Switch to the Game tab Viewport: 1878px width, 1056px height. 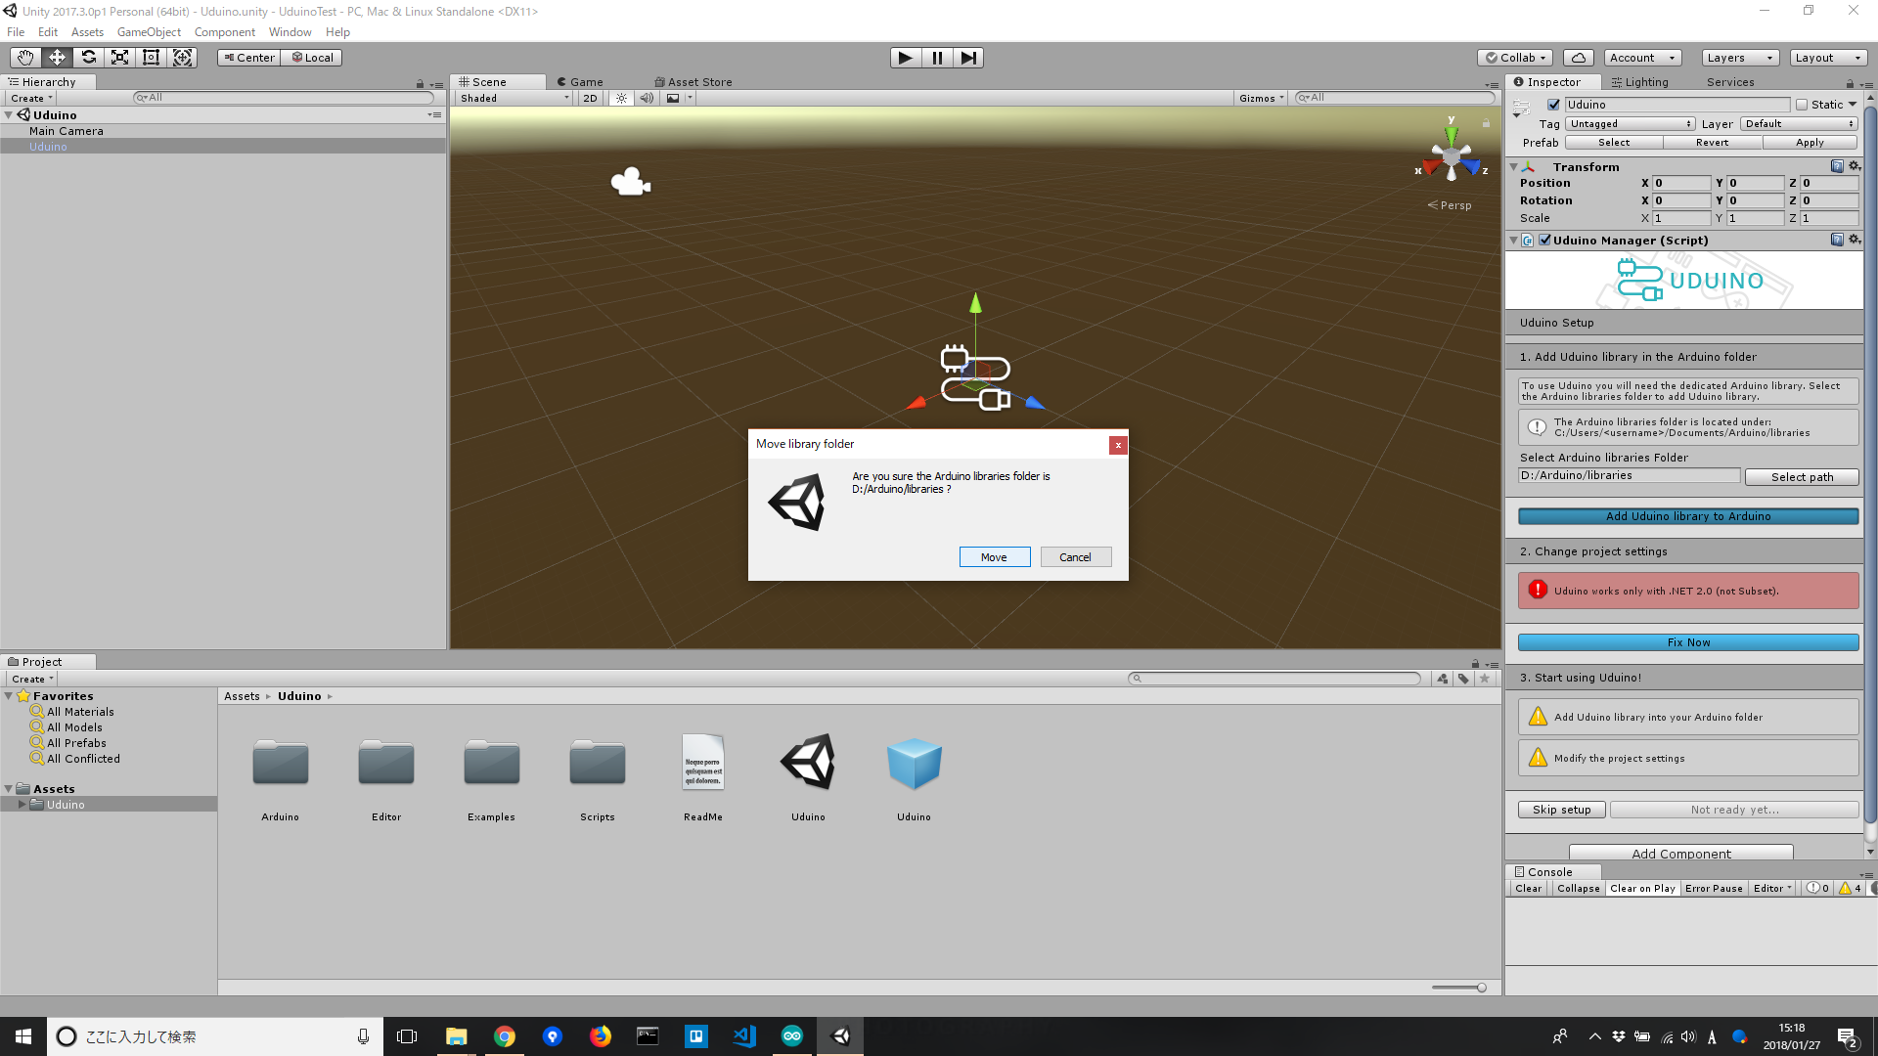coord(580,82)
